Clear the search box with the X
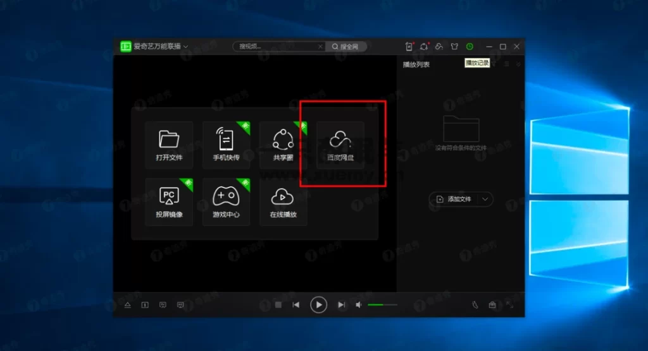 click(x=320, y=47)
